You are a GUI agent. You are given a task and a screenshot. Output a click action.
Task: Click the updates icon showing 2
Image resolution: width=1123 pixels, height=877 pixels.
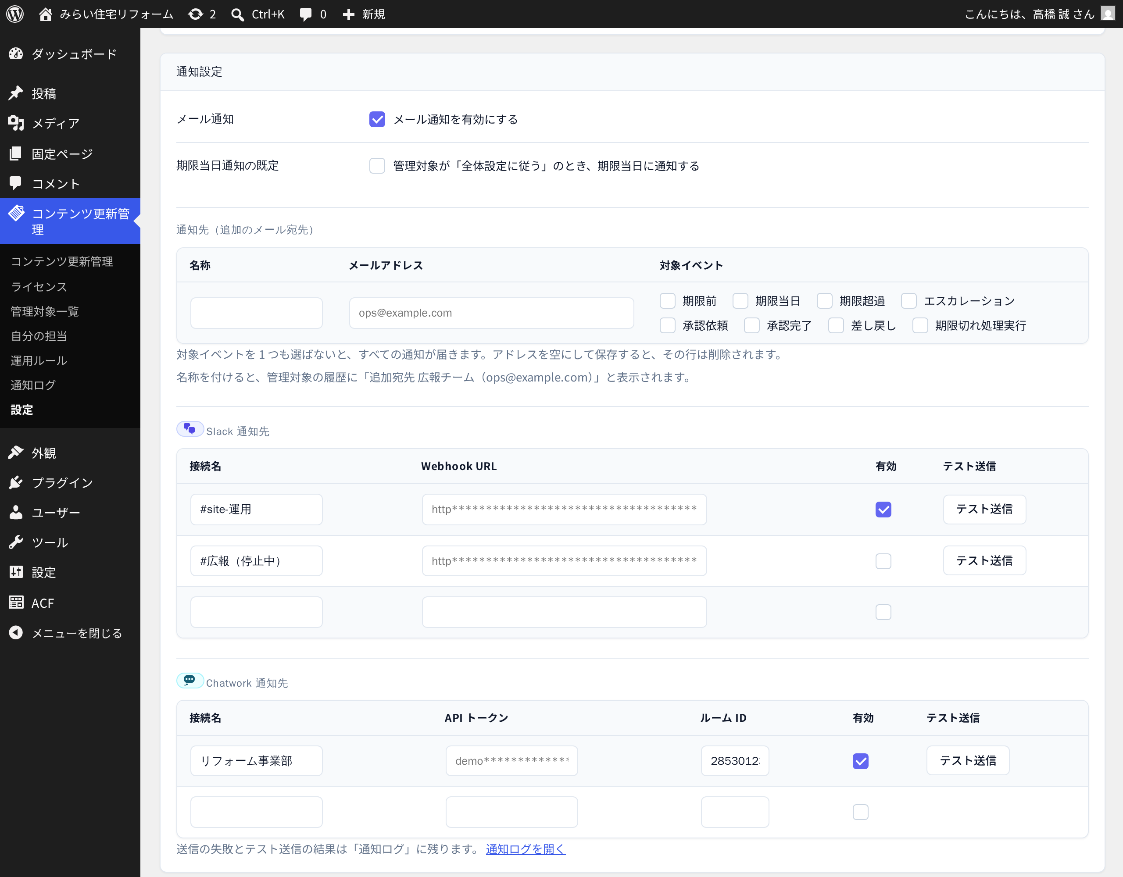(195, 14)
